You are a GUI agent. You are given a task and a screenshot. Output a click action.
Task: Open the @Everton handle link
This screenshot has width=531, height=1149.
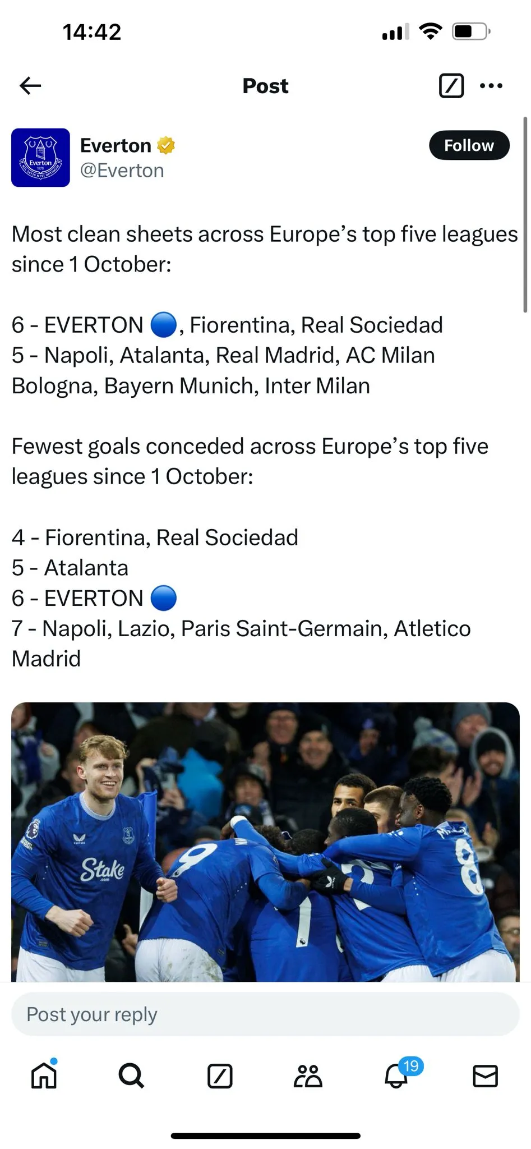122,171
